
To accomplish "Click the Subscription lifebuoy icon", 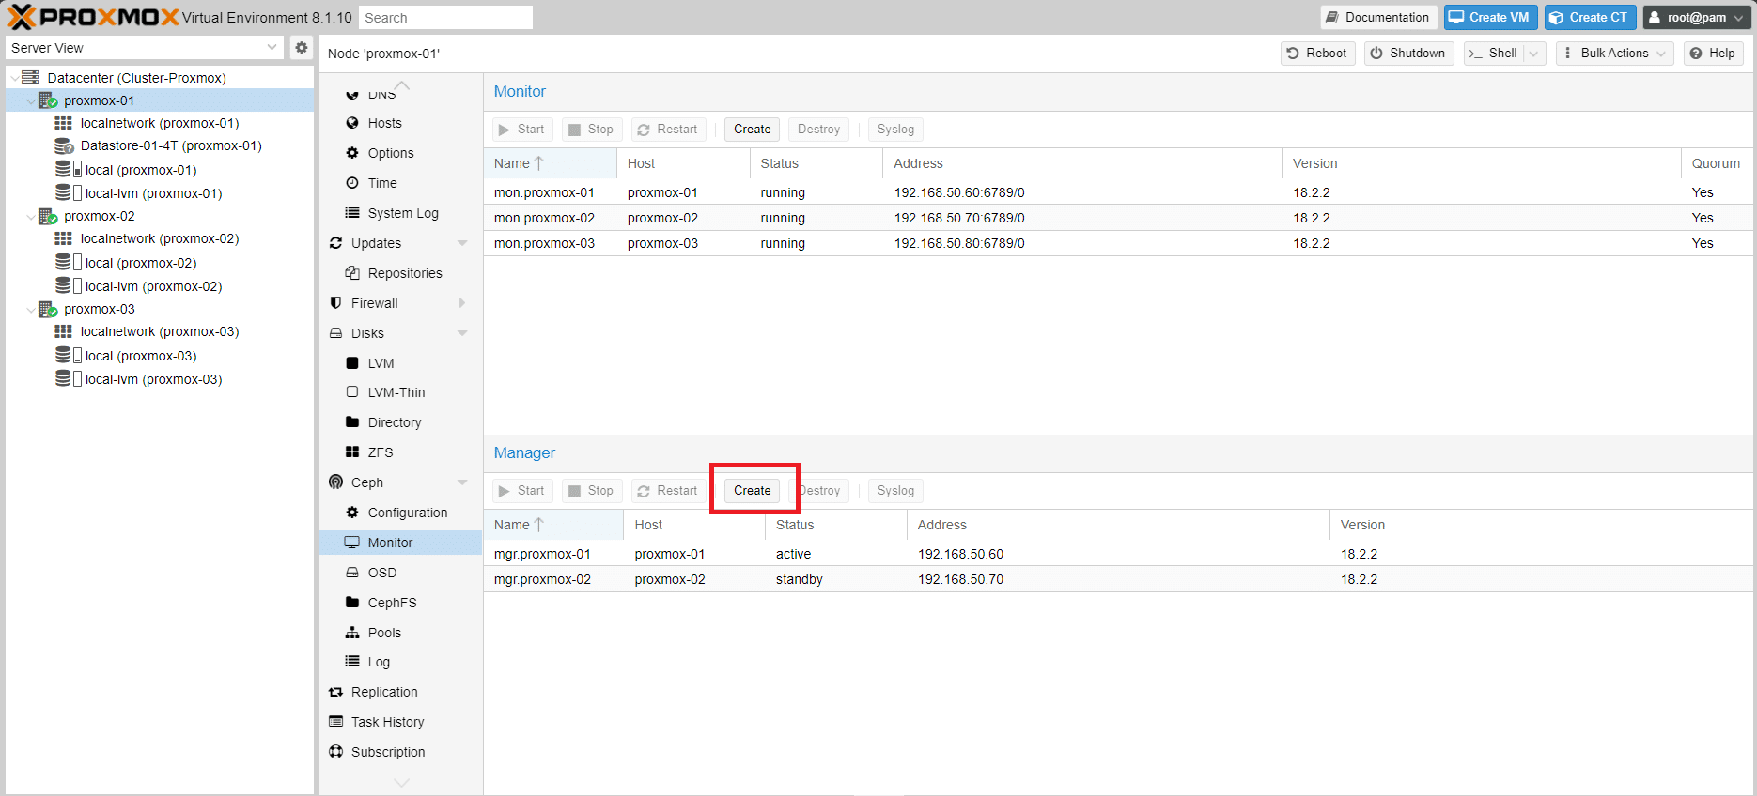I will click(x=335, y=752).
